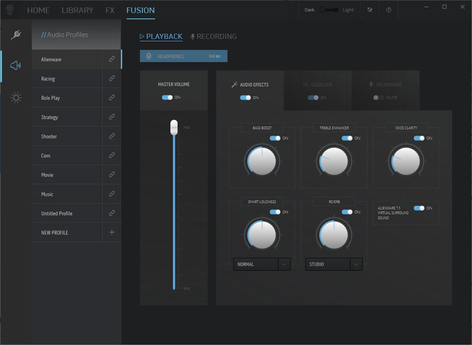Open the thermal starburst icon in sidebar
Viewport: 472px width, 345px height.
pyautogui.click(x=16, y=98)
